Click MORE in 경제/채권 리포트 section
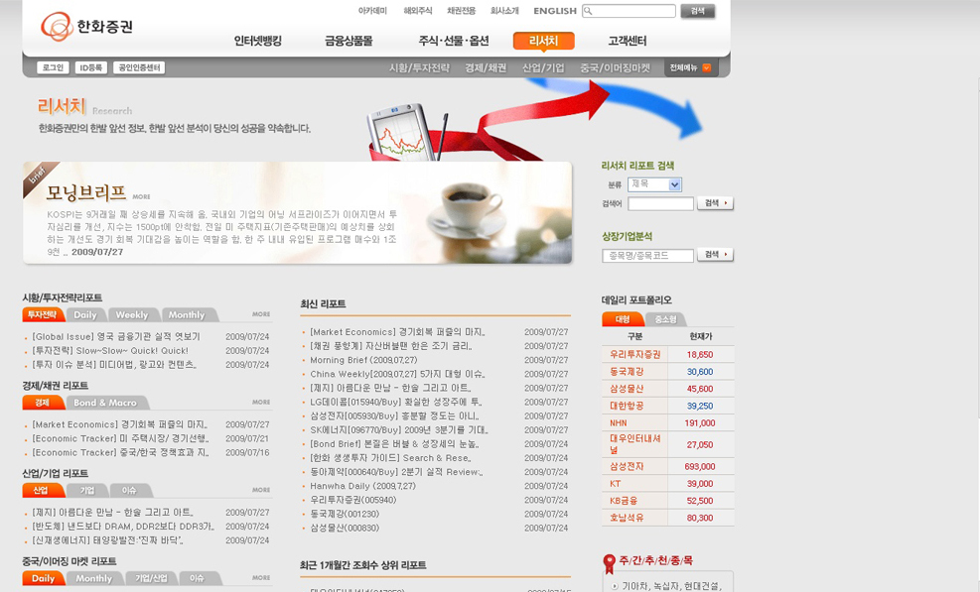Viewport: 980px width, 592px height. click(260, 403)
